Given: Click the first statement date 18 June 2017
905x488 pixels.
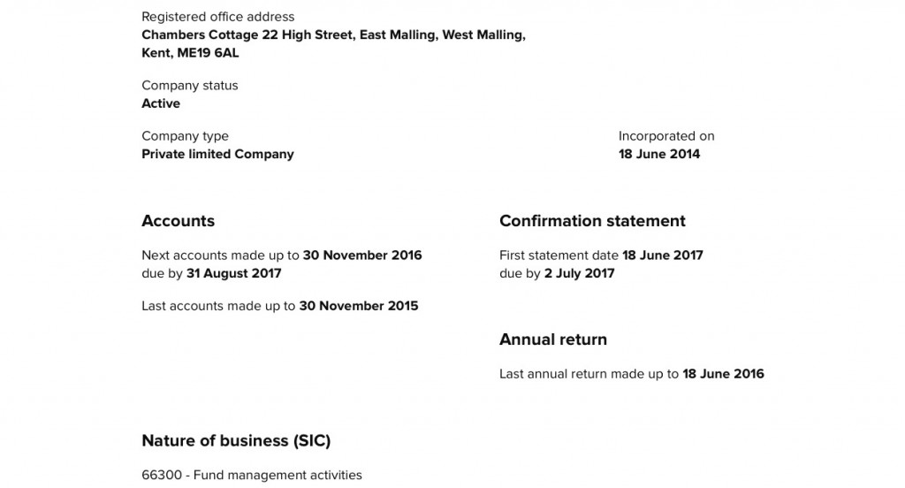Looking at the screenshot, I should [663, 255].
